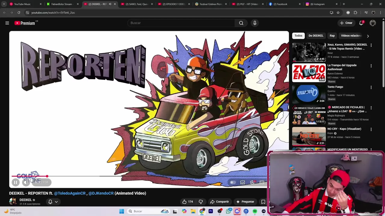Viewport: 385px width, 216px height.
Task: Show more filter chips with the arrow
Action: (368, 36)
